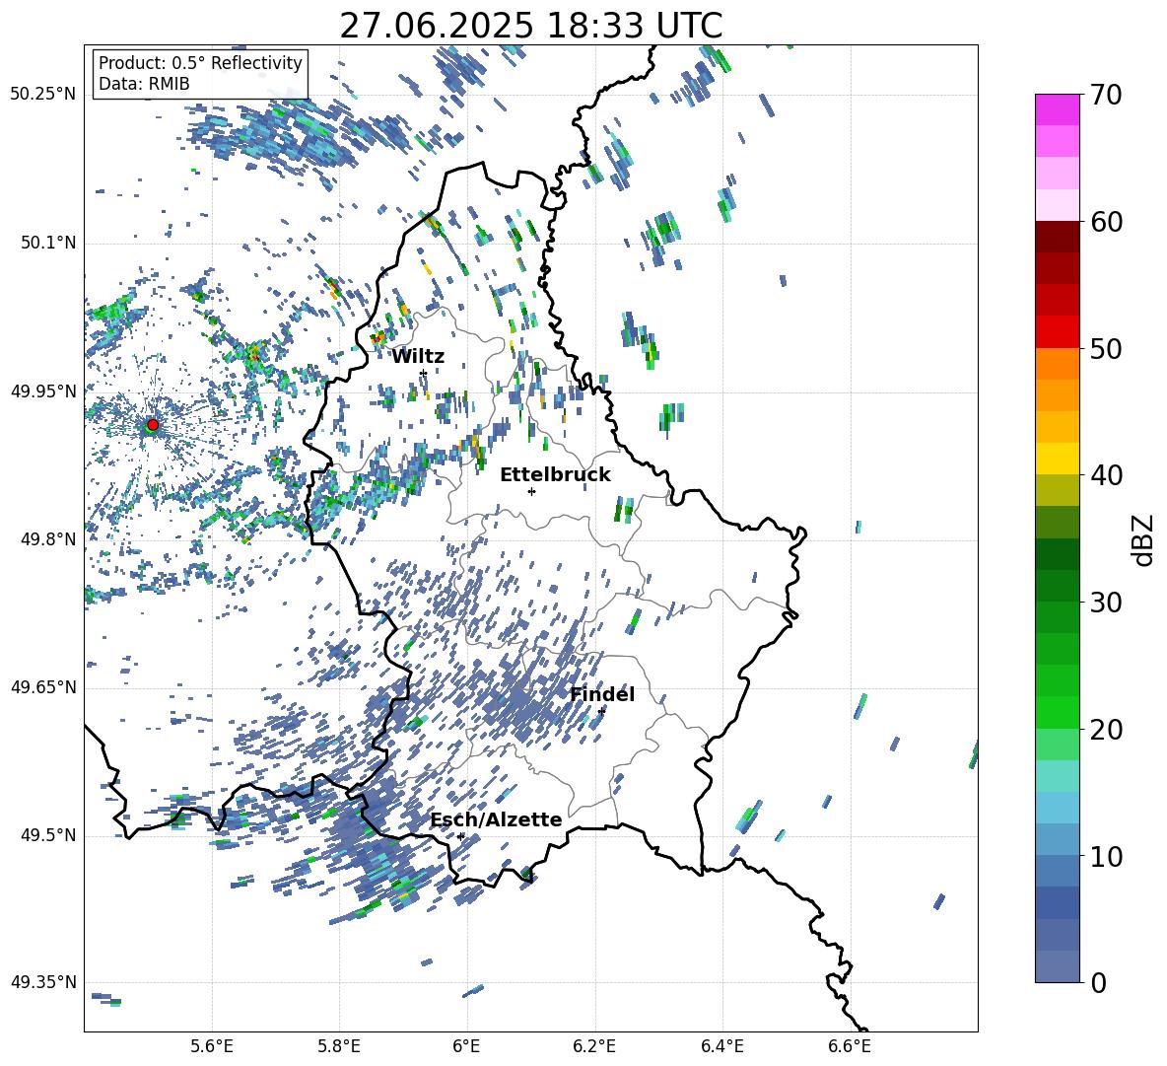
Task: Click the 6.4°E longitude tick label
Action: point(721,1046)
